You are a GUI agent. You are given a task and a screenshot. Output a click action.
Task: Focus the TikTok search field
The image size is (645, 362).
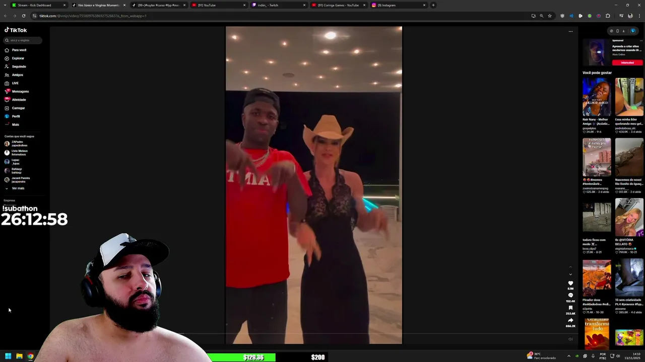point(23,40)
